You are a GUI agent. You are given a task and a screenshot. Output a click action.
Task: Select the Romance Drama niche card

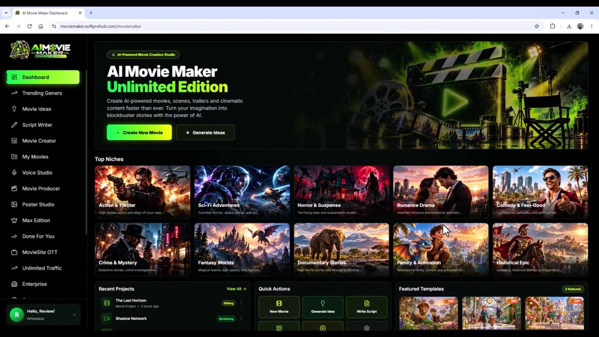click(x=441, y=192)
